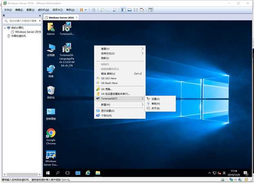The height and width of the screenshot is (183, 254).
Task: Select the 回收站 recycle bin icon
Action: point(51,92)
